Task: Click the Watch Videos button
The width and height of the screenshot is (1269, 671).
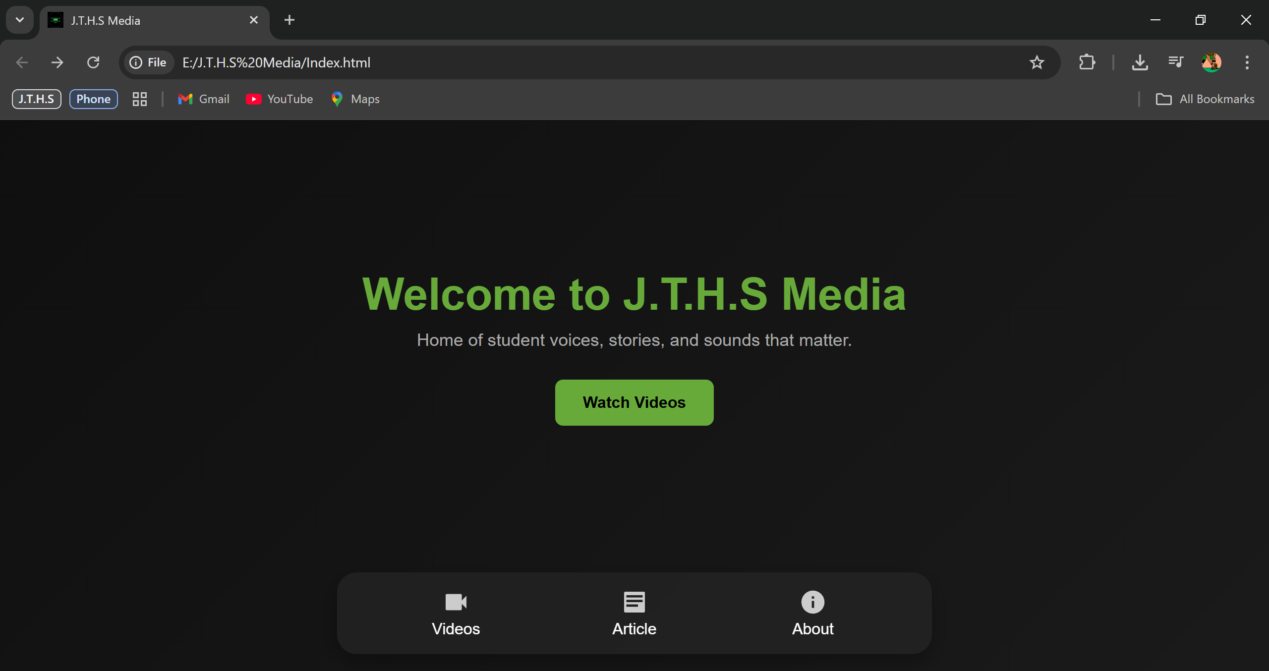Action: tap(634, 402)
